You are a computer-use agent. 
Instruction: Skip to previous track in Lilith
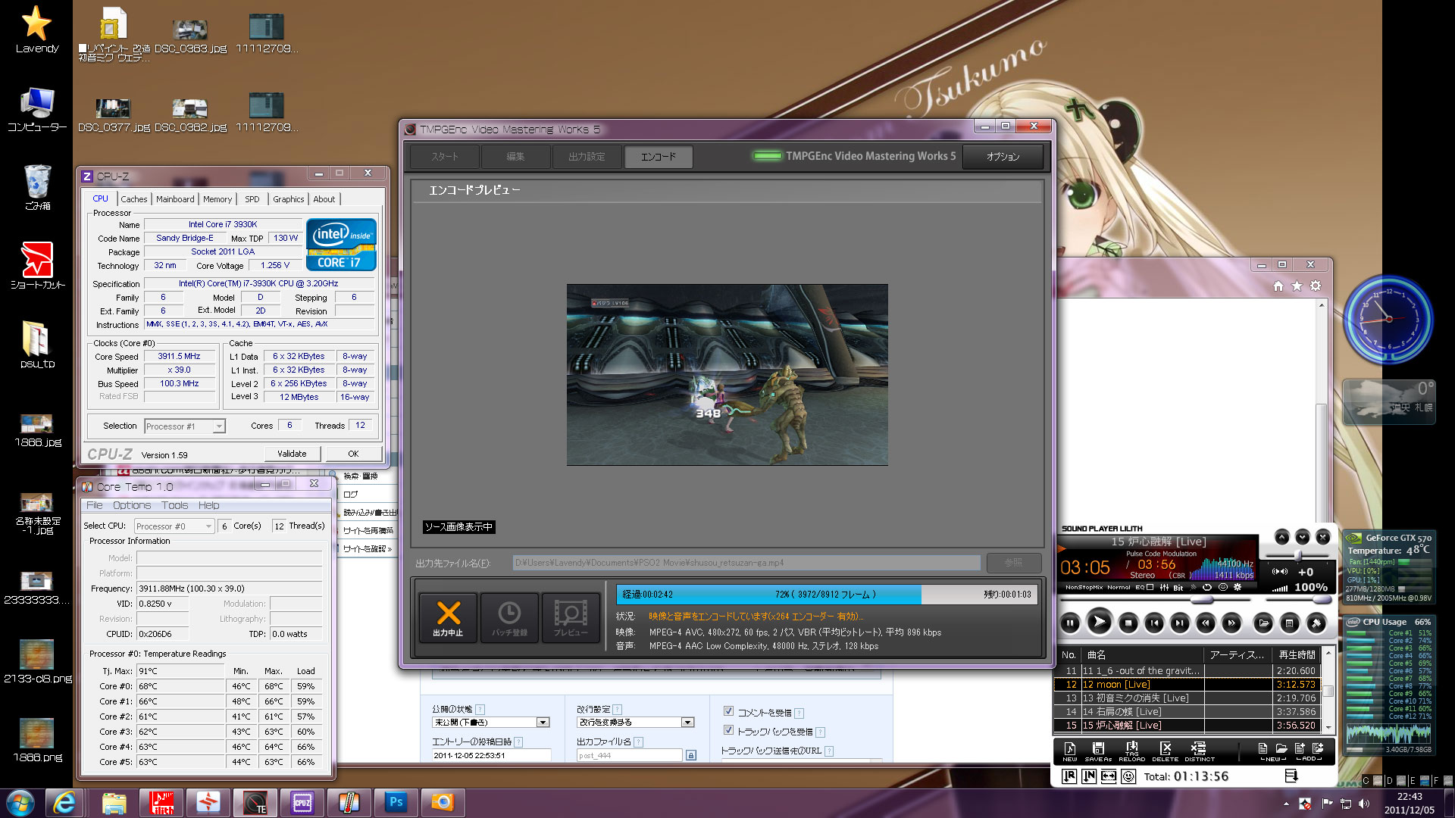1153,623
